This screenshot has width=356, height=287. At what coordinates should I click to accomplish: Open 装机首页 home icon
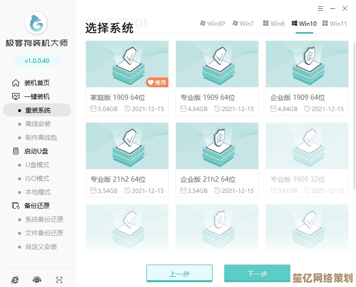tap(16, 83)
